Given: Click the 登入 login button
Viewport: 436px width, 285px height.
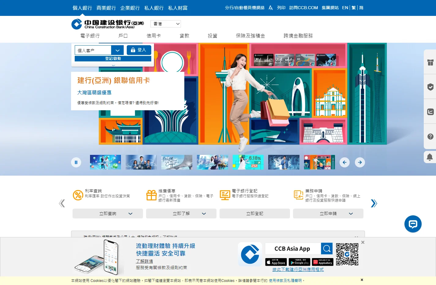Looking at the screenshot, I should click(139, 50).
